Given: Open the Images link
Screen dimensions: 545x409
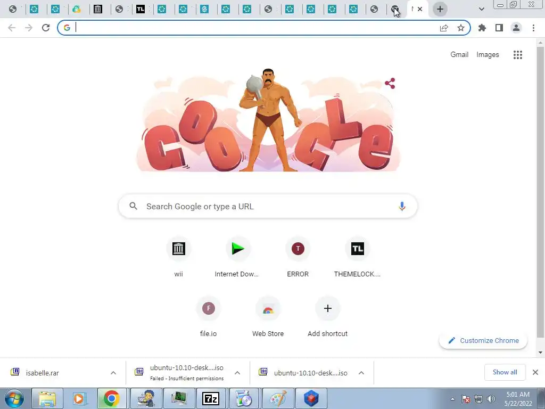Looking at the screenshot, I should (488, 55).
